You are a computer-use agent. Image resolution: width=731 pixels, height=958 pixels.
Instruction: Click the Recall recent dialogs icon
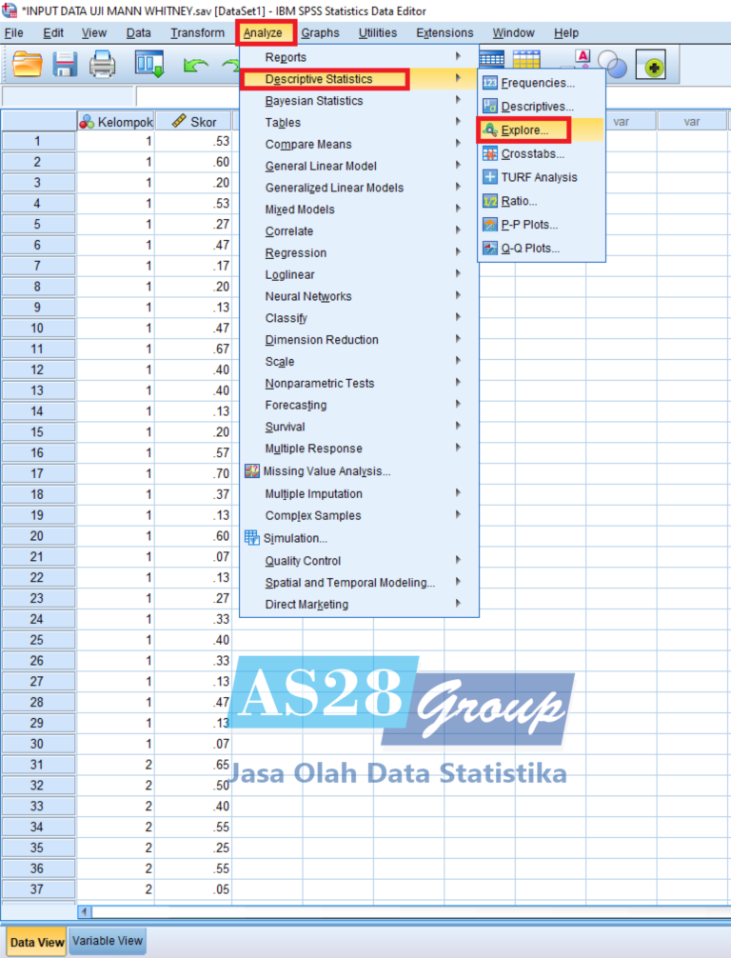tap(149, 65)
